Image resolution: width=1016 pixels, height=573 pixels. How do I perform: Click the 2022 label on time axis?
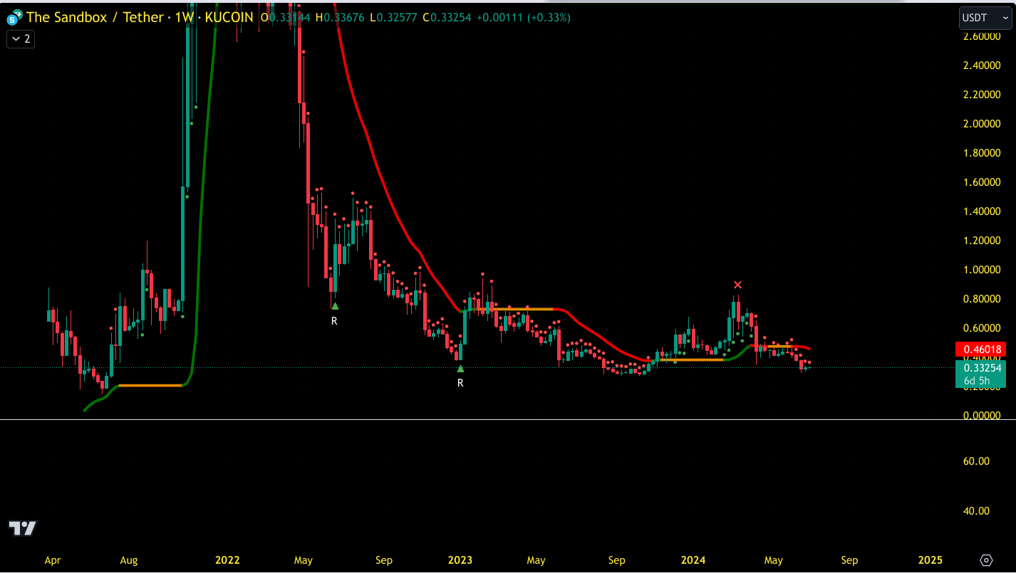(x=227, y=560)
